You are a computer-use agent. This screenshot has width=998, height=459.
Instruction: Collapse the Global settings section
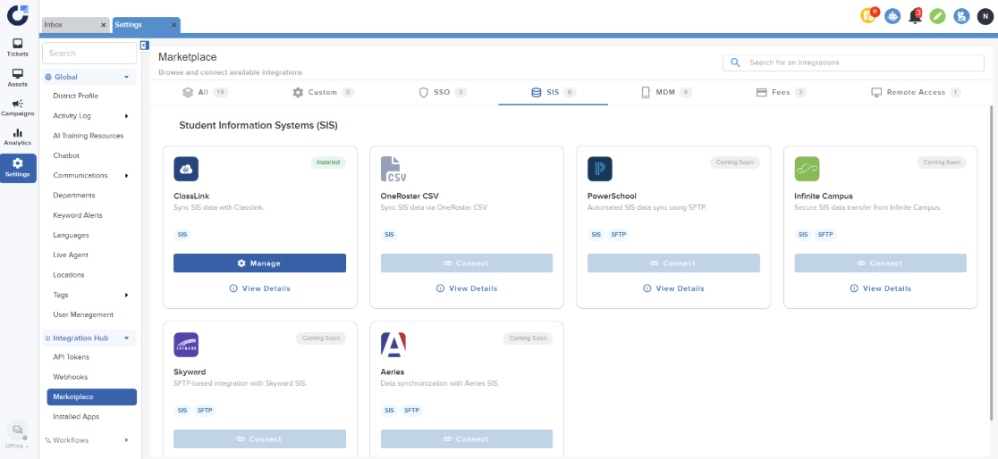[x=126, y=77]
